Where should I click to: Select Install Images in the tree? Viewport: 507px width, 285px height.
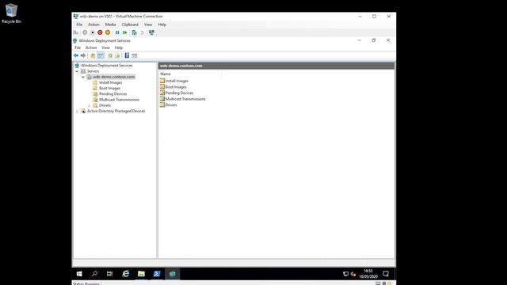(x=111, y=82)
